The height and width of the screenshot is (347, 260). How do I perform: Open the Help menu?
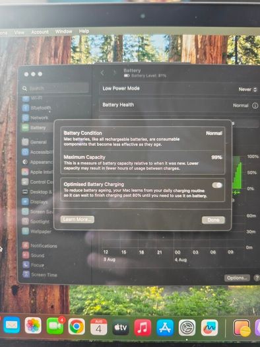point(84,31)
